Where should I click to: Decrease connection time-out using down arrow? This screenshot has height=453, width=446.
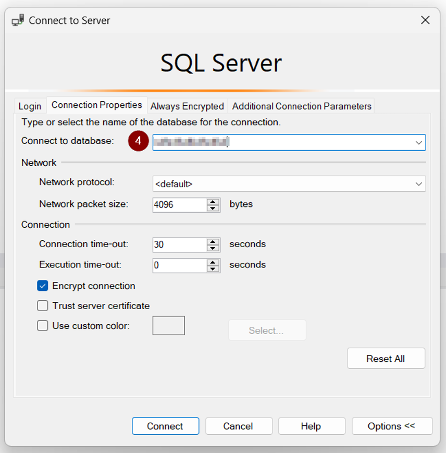pos(213,248)
